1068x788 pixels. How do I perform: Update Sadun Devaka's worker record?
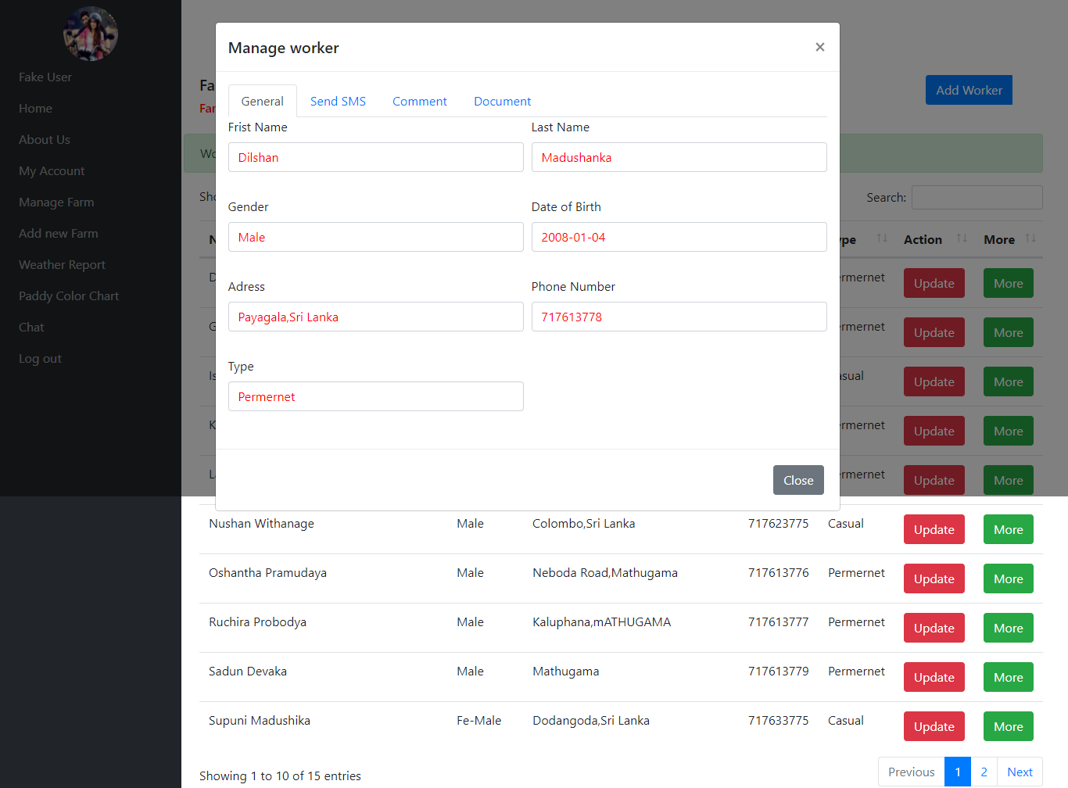tap(934, 677)
